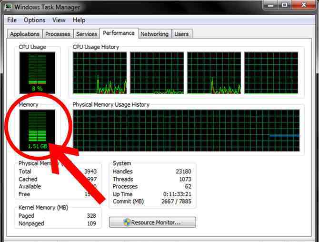Click the Handles value 23180

[x=183, y=171]
